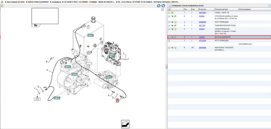
Task: Click the box icon for part 86990868
Action: [x=175, y=22]
